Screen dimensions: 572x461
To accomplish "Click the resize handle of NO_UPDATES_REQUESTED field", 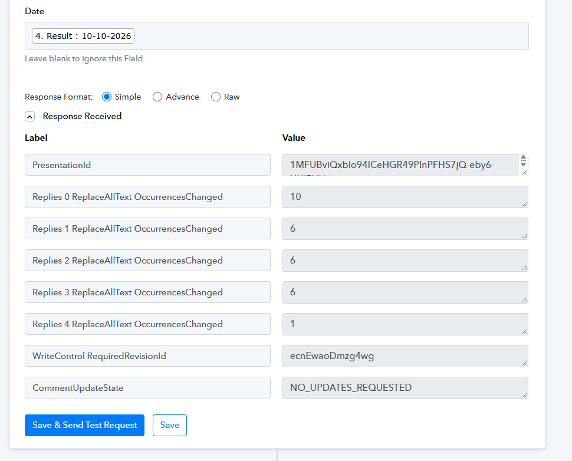I will click(x=525, y=395).
